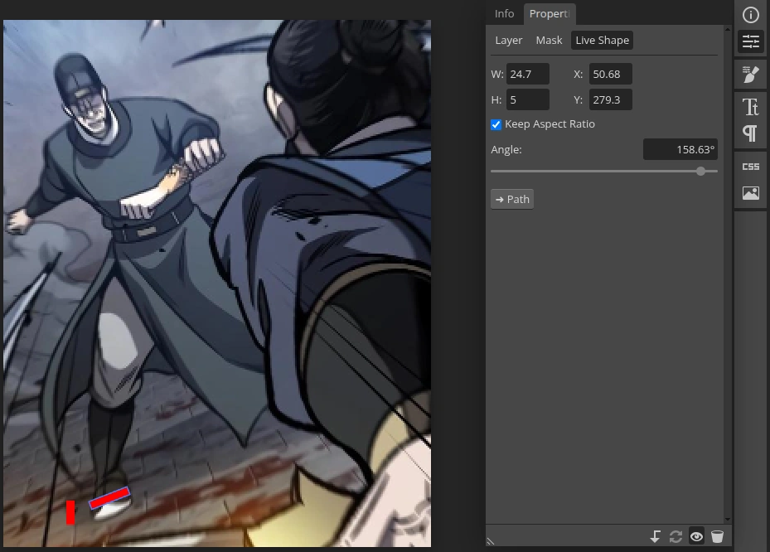Open the Brush settings panel icon
770x552 pixels.
point(750,74)
